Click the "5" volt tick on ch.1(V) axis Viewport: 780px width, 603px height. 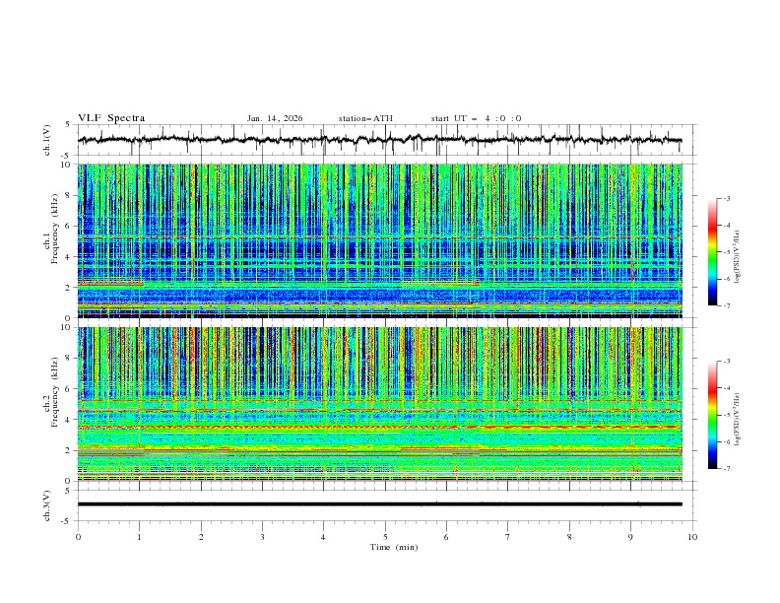click(x=68, y=124)
